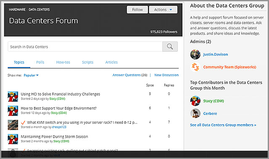
Task: Click the Data Centers Forum title
Action: tap(43, 21)
